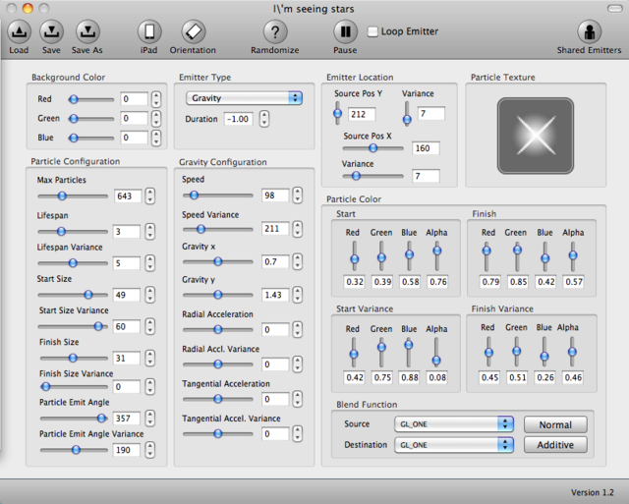Click the Max Particles slider handle
The width and height of the screenshot is (629, 504).
[62, 196]
